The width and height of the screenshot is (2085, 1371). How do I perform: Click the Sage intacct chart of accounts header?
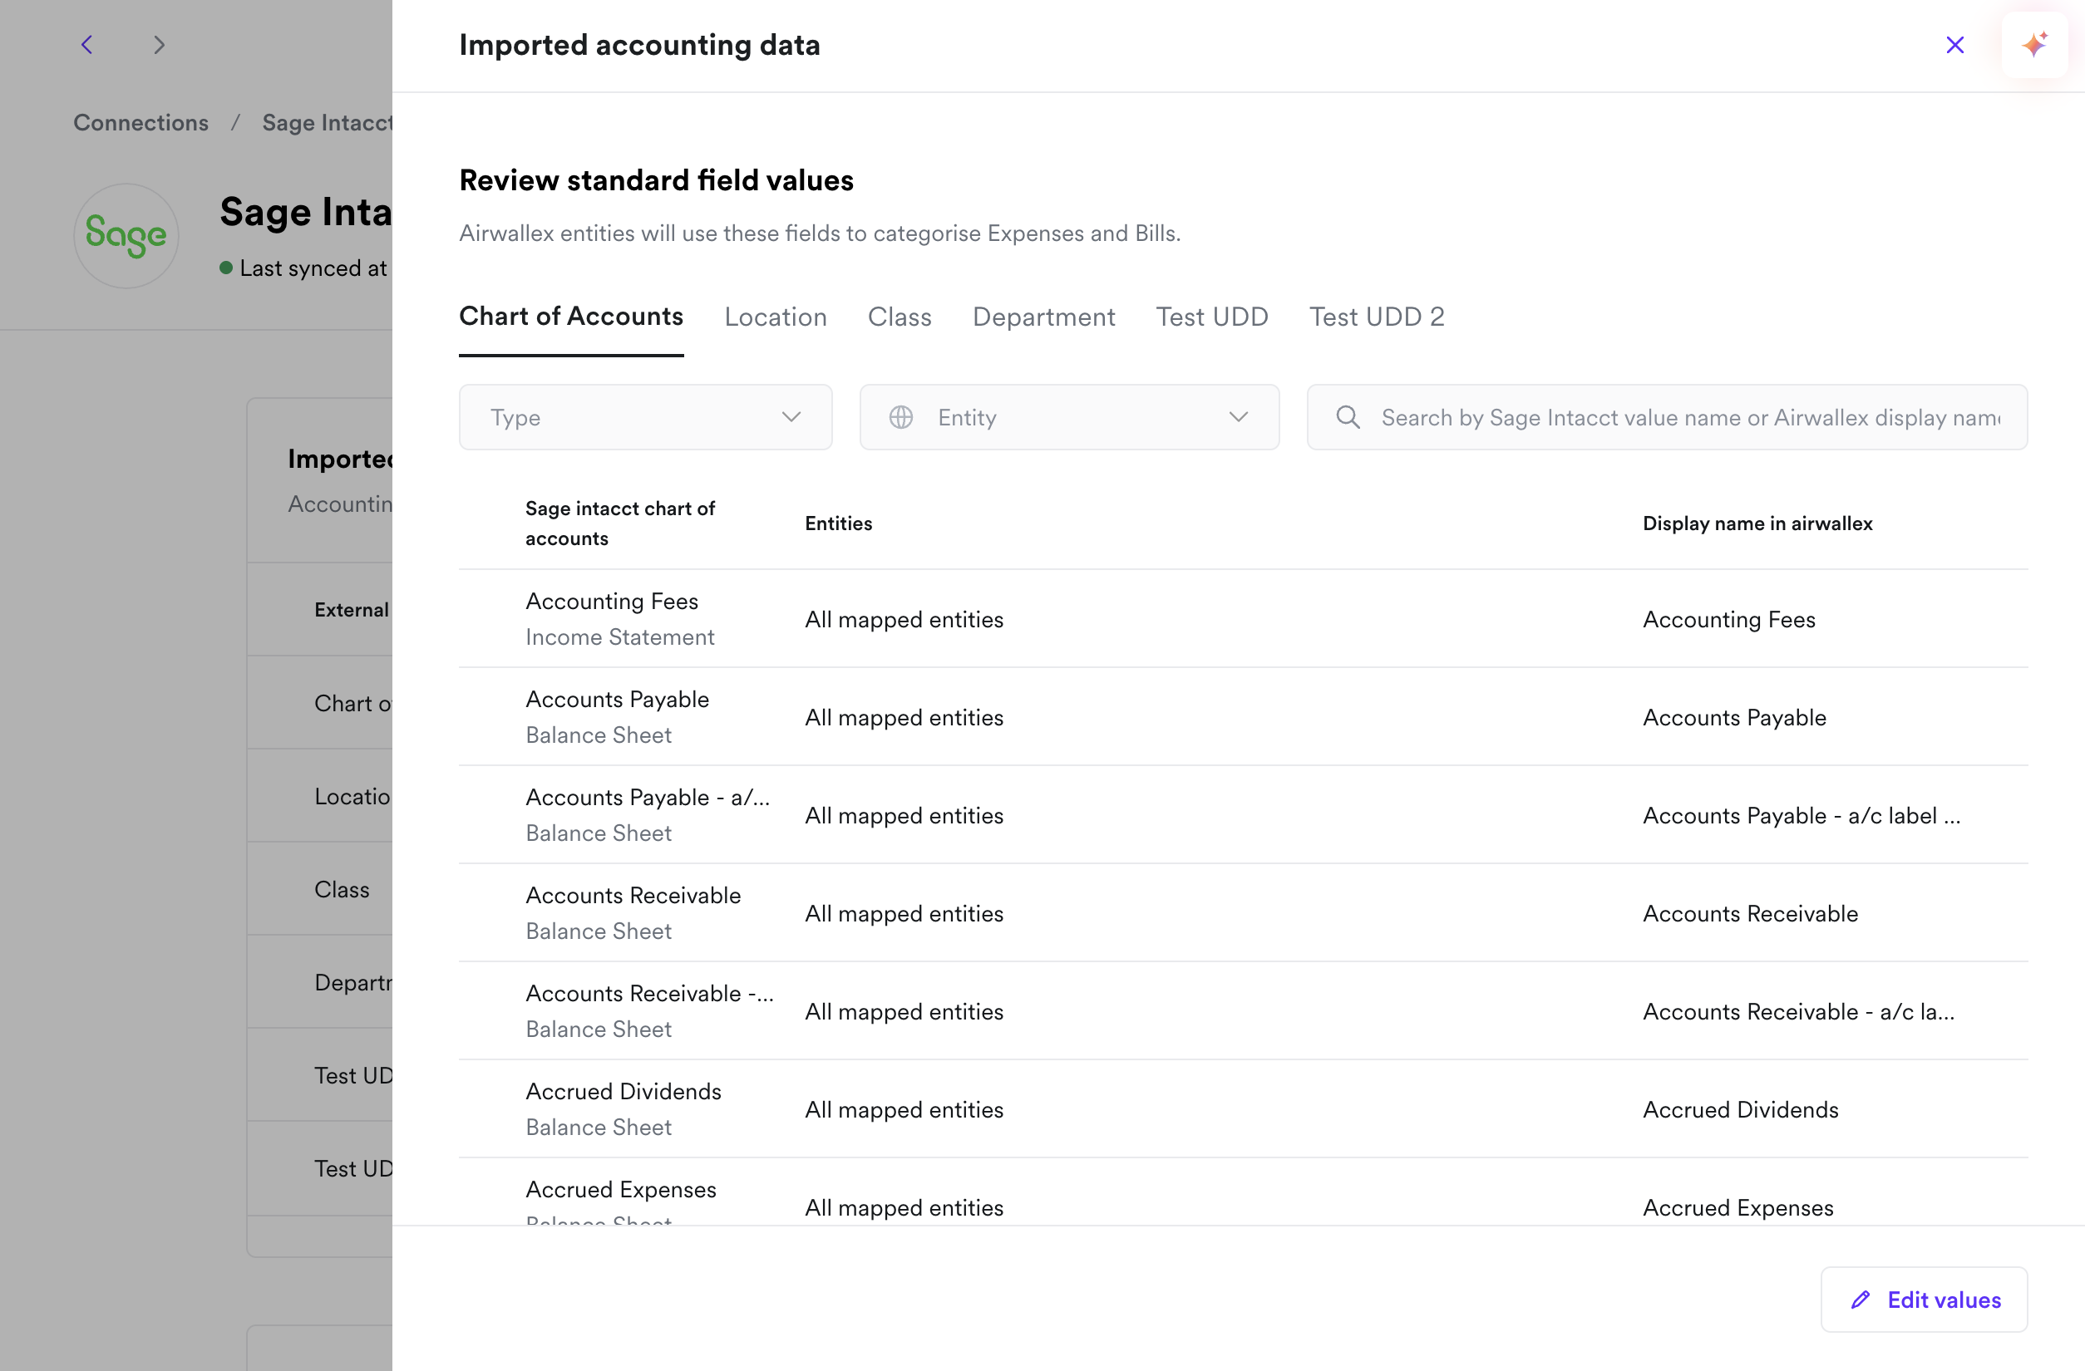point(620,523)
